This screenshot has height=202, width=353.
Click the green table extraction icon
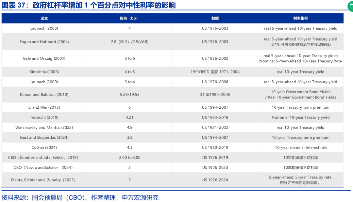point(350,7)
